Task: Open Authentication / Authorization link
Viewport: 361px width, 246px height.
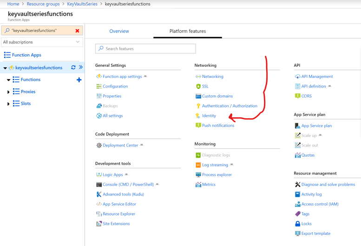Action: point(230,106)
